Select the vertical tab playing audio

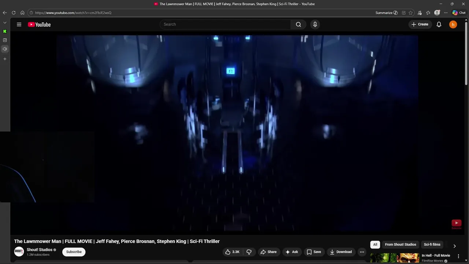click(5, 49)
